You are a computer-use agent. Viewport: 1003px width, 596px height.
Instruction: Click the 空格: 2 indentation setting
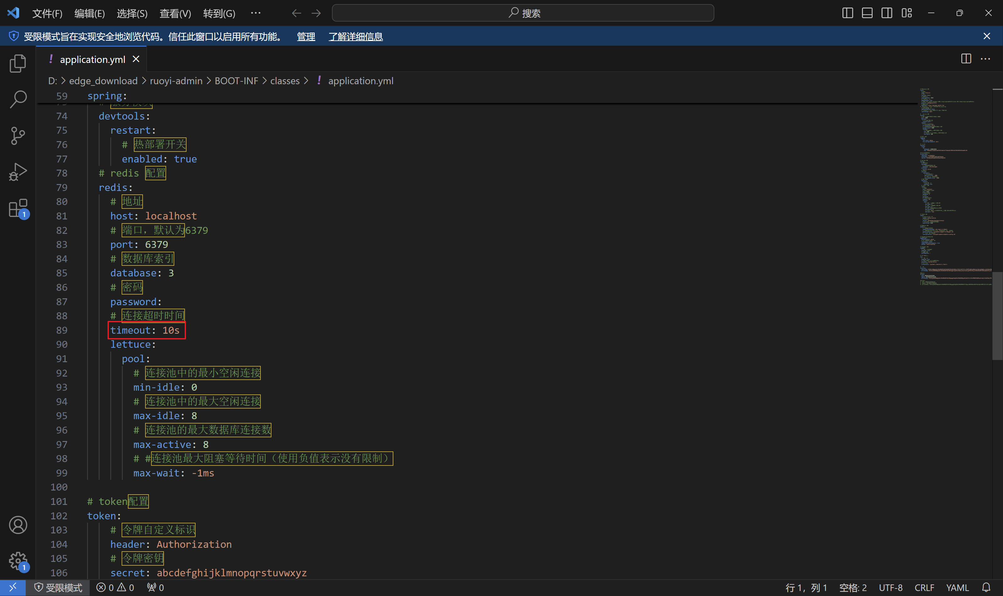[853, 588]
